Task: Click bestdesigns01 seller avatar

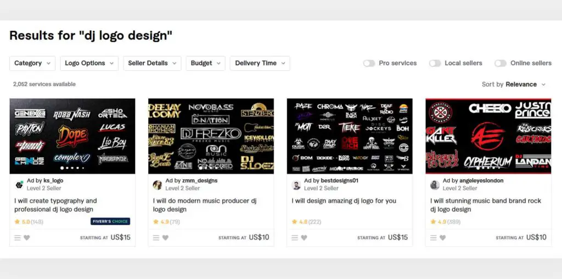Action: click(296, 185)
